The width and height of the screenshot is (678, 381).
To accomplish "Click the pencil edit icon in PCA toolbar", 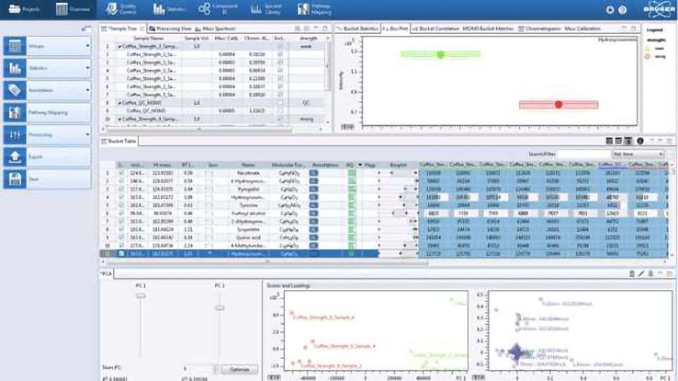I will [x=641, y=274].
